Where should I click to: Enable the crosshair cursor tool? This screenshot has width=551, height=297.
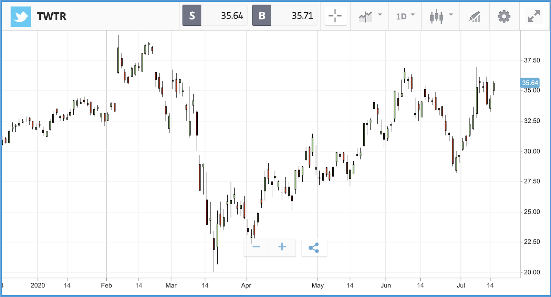pyautogui.click(x=335, y=16)
